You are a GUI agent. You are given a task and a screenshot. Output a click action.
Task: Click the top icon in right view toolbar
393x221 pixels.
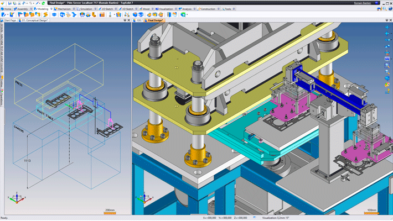point(387,27)
